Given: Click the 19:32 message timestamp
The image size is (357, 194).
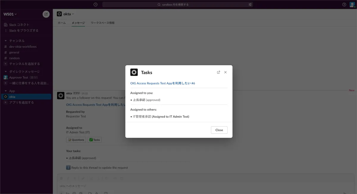Looking at the screenshot, I should [x=85, y=93].
